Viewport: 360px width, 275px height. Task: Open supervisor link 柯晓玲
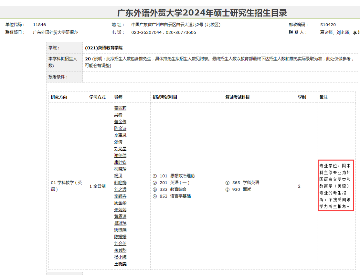(120, 169)
